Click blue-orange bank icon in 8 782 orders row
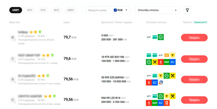 [161, 82]
